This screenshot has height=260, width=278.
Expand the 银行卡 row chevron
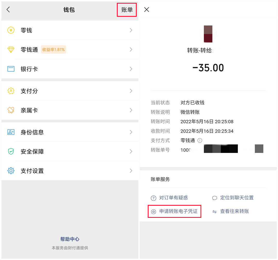click(x=131, y=69)
